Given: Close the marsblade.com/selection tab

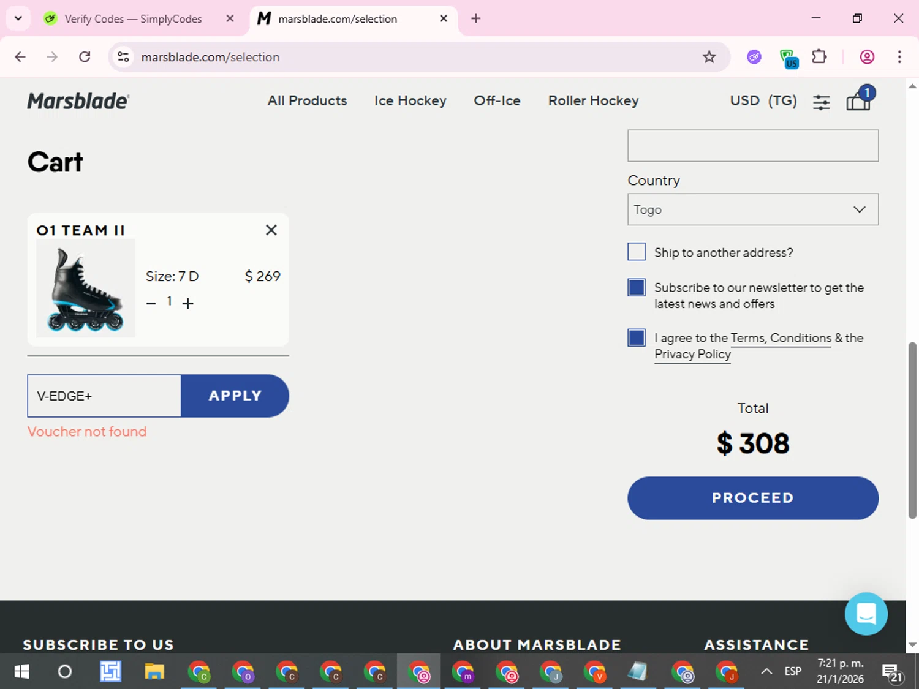Looking at the screenshot, I should pos(444,18).
